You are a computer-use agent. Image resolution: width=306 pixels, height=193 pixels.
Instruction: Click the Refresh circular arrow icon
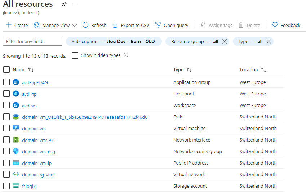[85, 25]
